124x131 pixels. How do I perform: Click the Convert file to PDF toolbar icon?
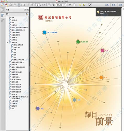(7, 5)
